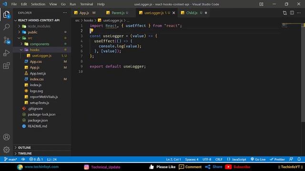Click the Prettier status bar item
The image size is (305, 171).
[x=277, y=160]
